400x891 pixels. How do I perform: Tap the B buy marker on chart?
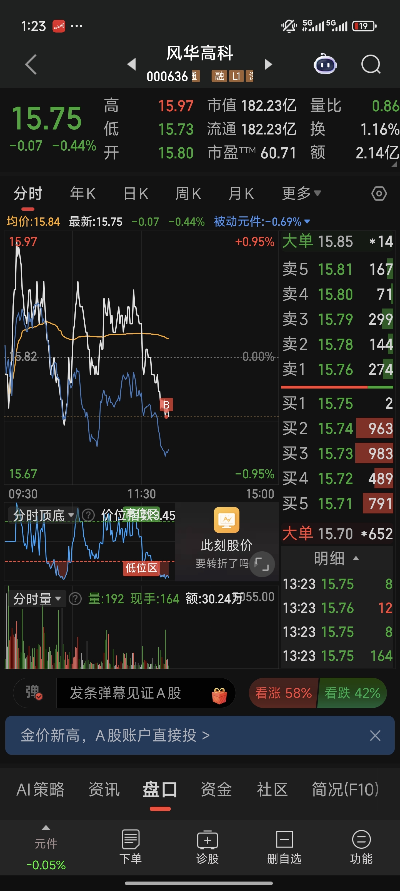166,404
